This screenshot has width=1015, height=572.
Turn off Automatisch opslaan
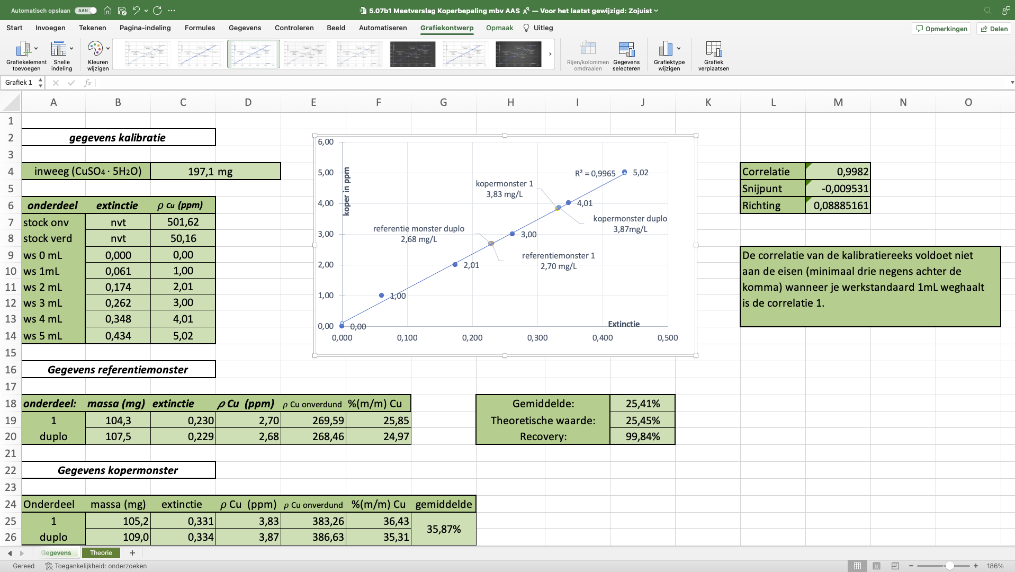[x=85, y=10]
